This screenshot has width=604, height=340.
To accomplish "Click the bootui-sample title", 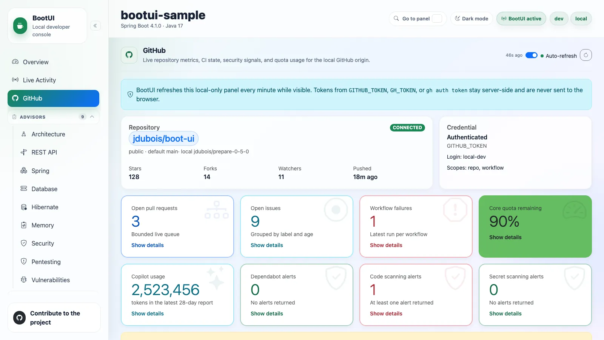I will (x=163, y=15).
